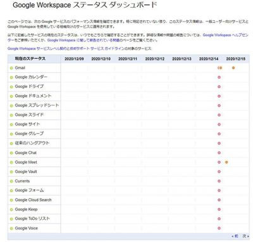Click the Google Keep service name
The image size is (253, 242).
pyautogui.click(x=26, y=209)
